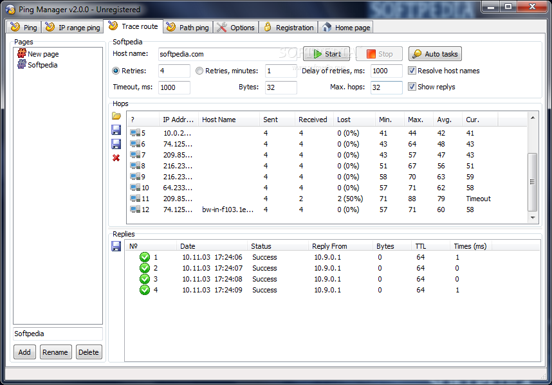This screenshot has width=552, height=385.
Task: Click the computer icon of hop 10
Action: [135, 188]
